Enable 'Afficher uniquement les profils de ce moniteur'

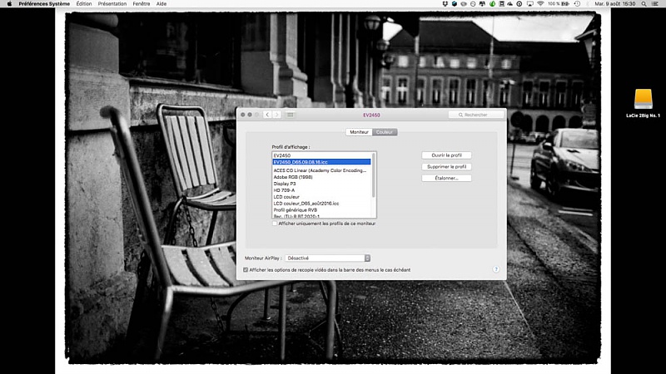(x=275, y=224)
